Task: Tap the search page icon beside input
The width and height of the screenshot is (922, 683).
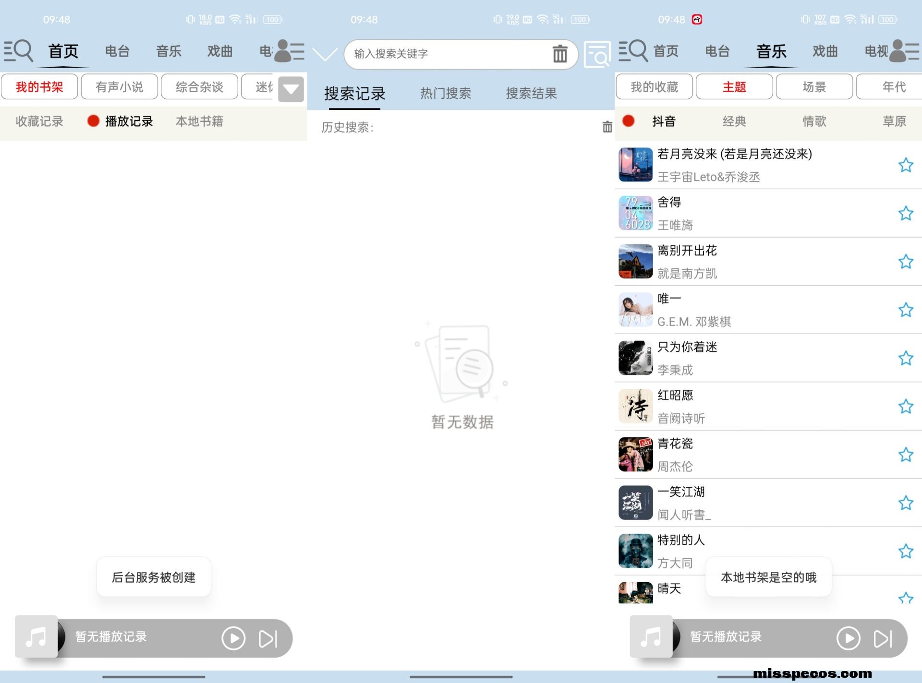Action: point(597,54)
